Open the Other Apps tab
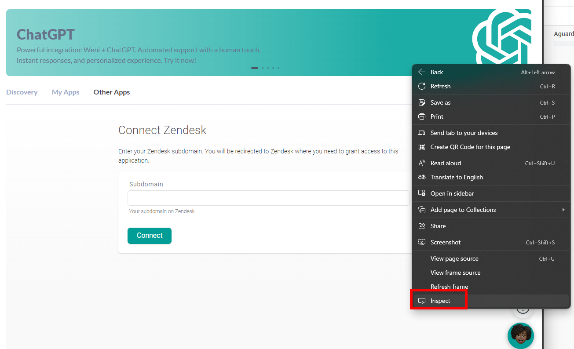574x349 pixels. [112, 92]
